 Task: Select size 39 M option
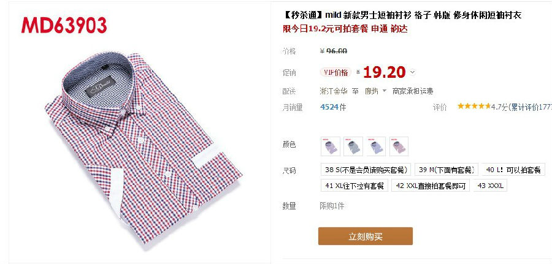[x=447, y=170]
